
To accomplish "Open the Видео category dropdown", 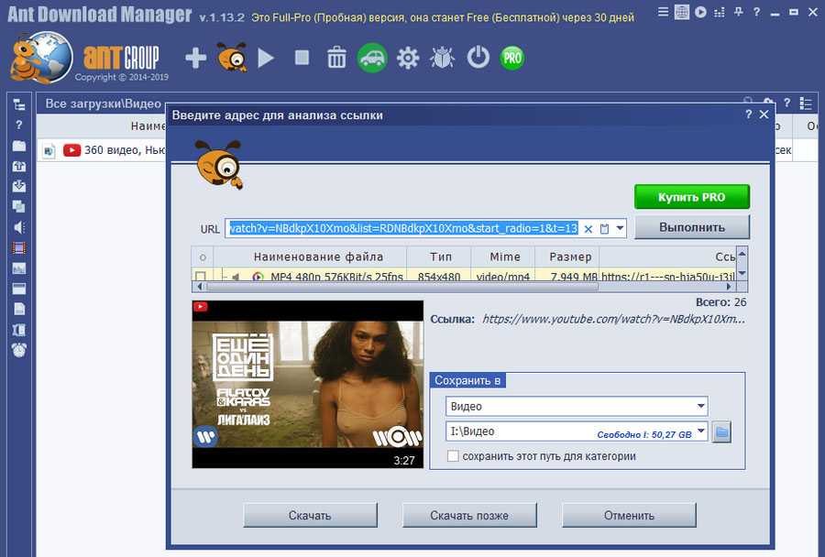I will pos(700,406).
